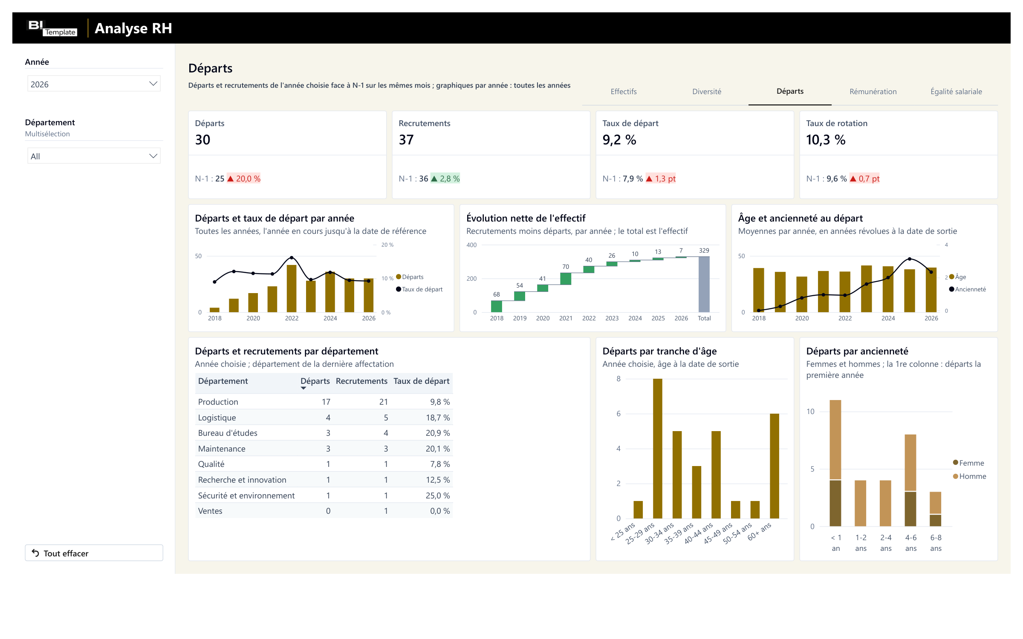The image size is (1023, 639).
Task: Click the Âge legend color dot
Action: [x=951, y=277]
